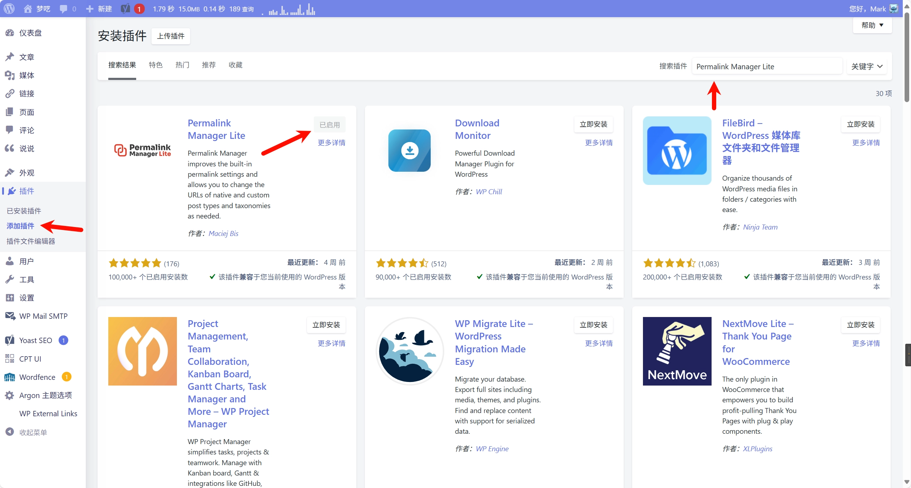Click the 上传插件 button
The image size is (911, 488).
tap(171, 36)
